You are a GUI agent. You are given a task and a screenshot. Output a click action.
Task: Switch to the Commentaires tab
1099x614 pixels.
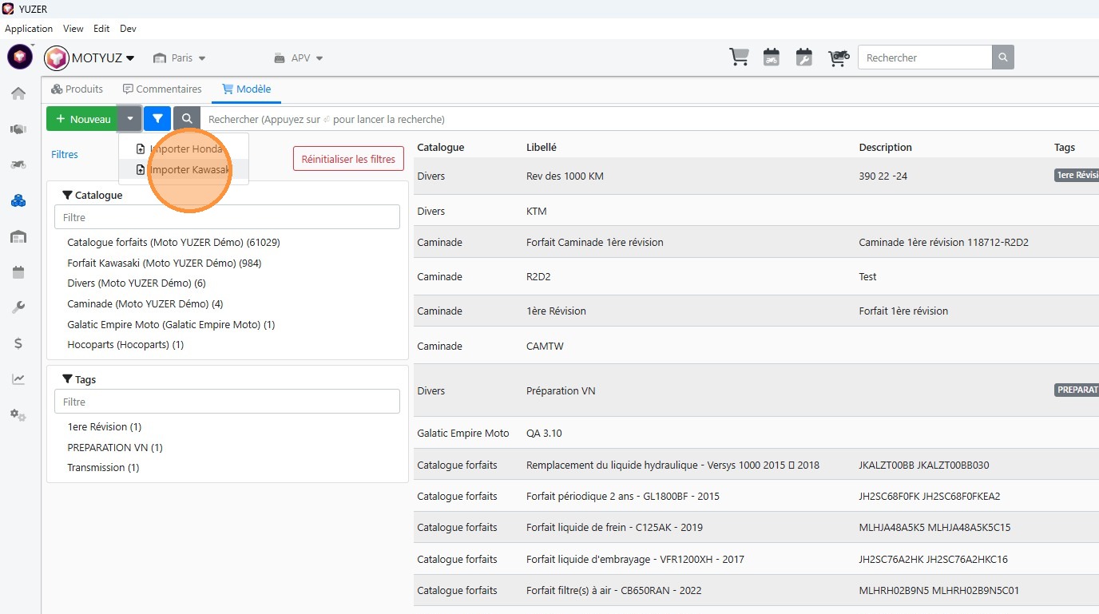click(x=162, y=89)
